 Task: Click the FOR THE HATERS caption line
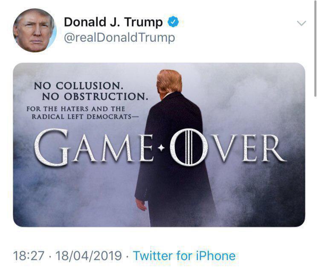[x=75, y=109]
